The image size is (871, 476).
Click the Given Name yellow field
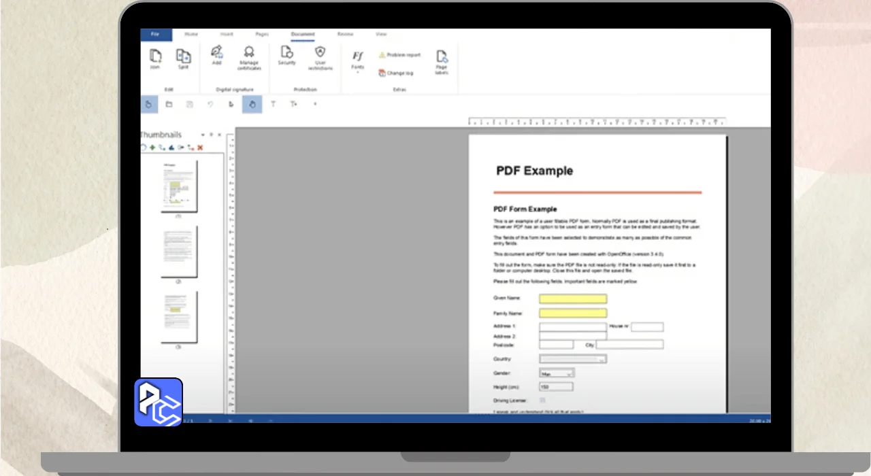pyautogui.click(x=573, y=299)
